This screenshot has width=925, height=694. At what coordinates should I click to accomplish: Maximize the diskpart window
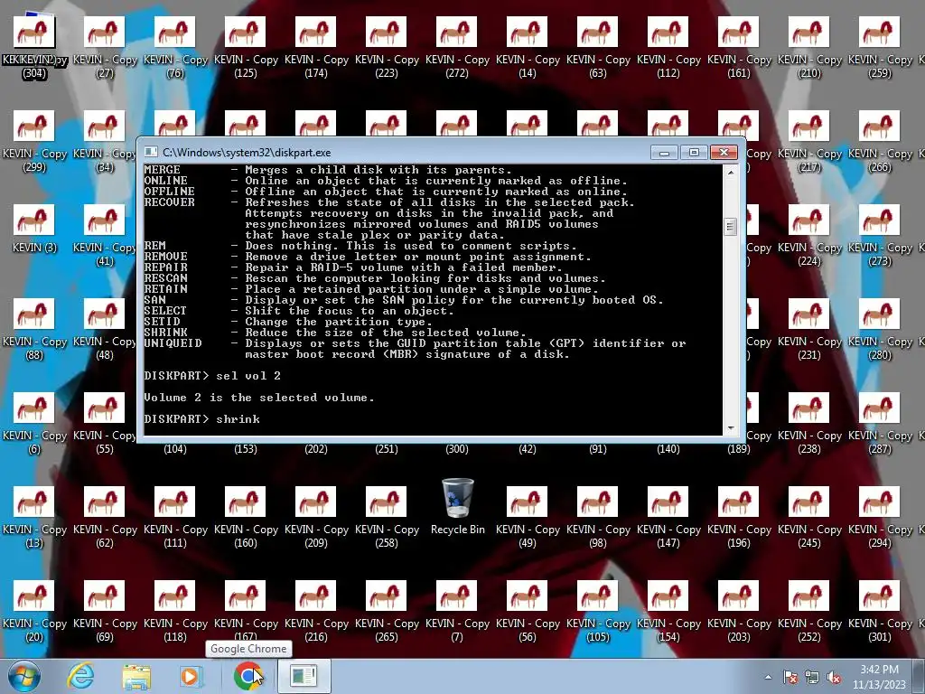pos(694,152)
